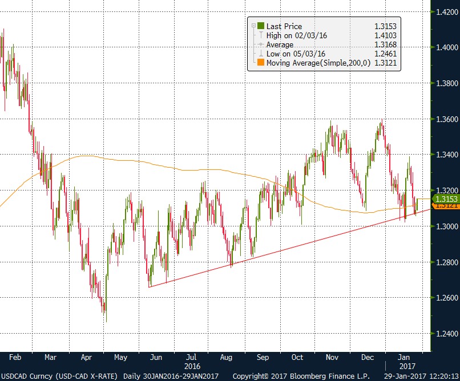Select the Last Price legend label
This screenshot has width=460, height=381.
pyautogui.click(x=284, y=26)
